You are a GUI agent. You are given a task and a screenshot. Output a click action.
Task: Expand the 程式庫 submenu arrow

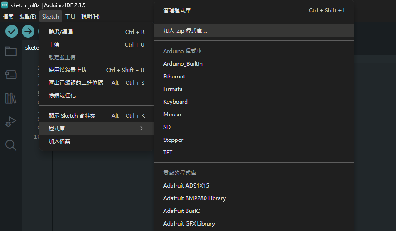[x=142, y=128]
